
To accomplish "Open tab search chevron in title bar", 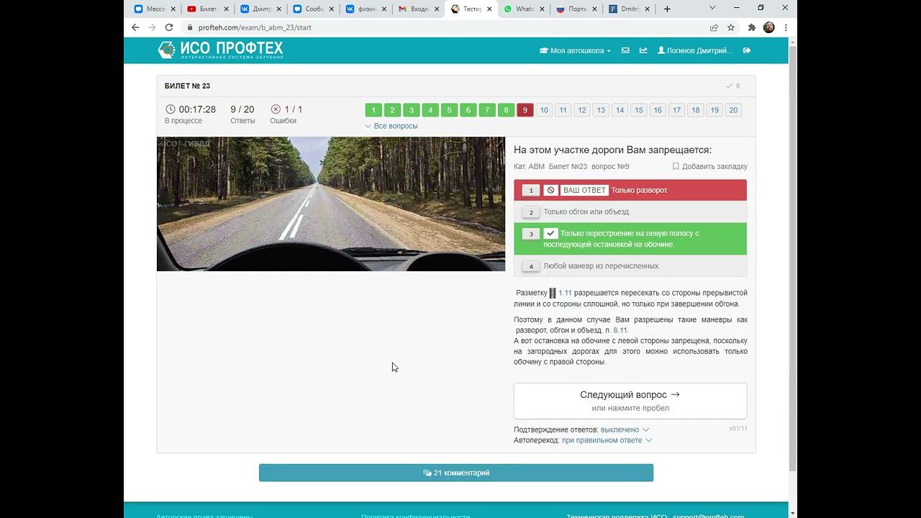I will coord(712,8).
